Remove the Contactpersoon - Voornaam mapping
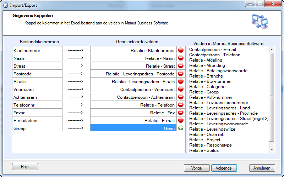 tap(181, 89)
